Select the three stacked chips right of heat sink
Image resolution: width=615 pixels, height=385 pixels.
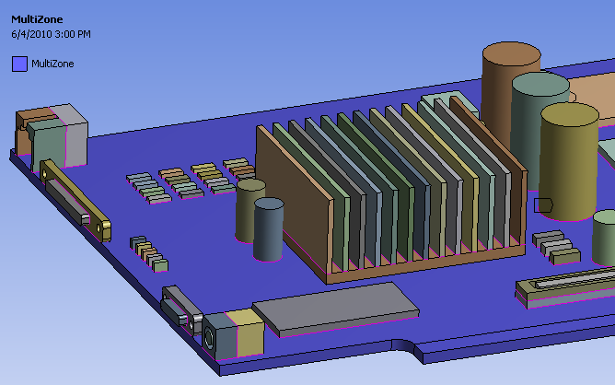[x=556, y=247]
